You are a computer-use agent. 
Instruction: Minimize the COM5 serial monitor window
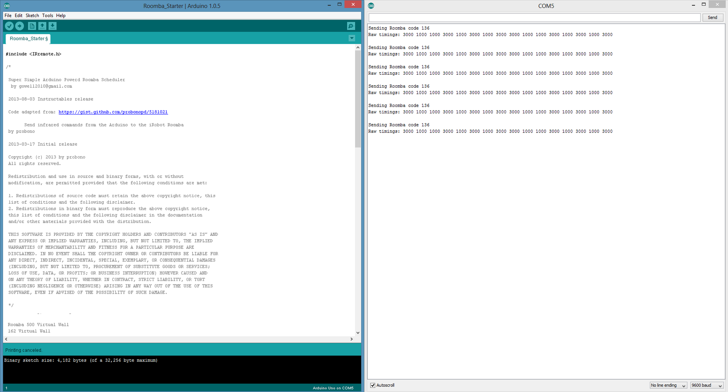694,5
